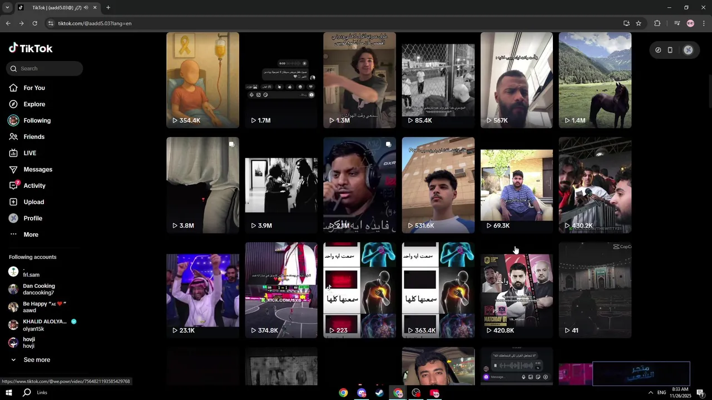Click the phone icon in floating pill

click(670, 50)
